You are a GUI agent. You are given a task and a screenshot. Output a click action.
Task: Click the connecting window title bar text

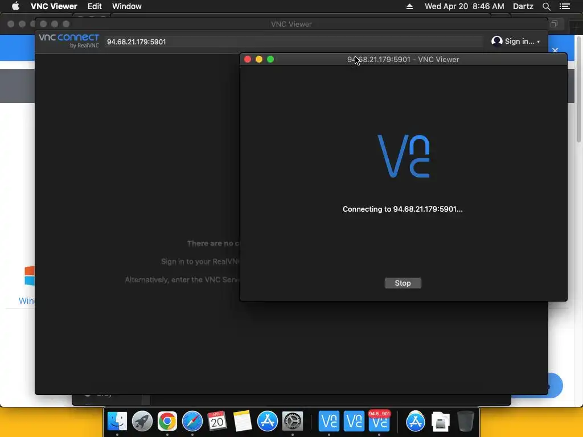click(403, 59)
